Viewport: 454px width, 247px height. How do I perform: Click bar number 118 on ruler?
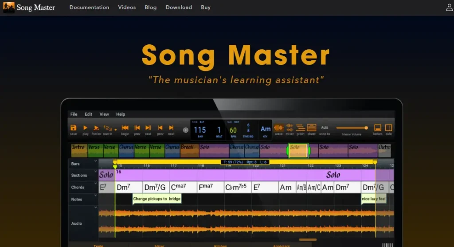pyautogui.click(x=201, y=166)
